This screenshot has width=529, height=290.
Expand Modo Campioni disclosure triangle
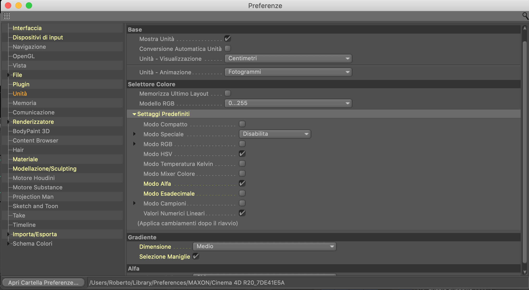pyautogui.click(x=134, y=203)
